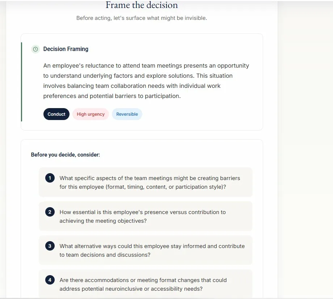Click the 'Before acting' subtitle text
This screenshot has width=333, height=299.
pos(142,18)
